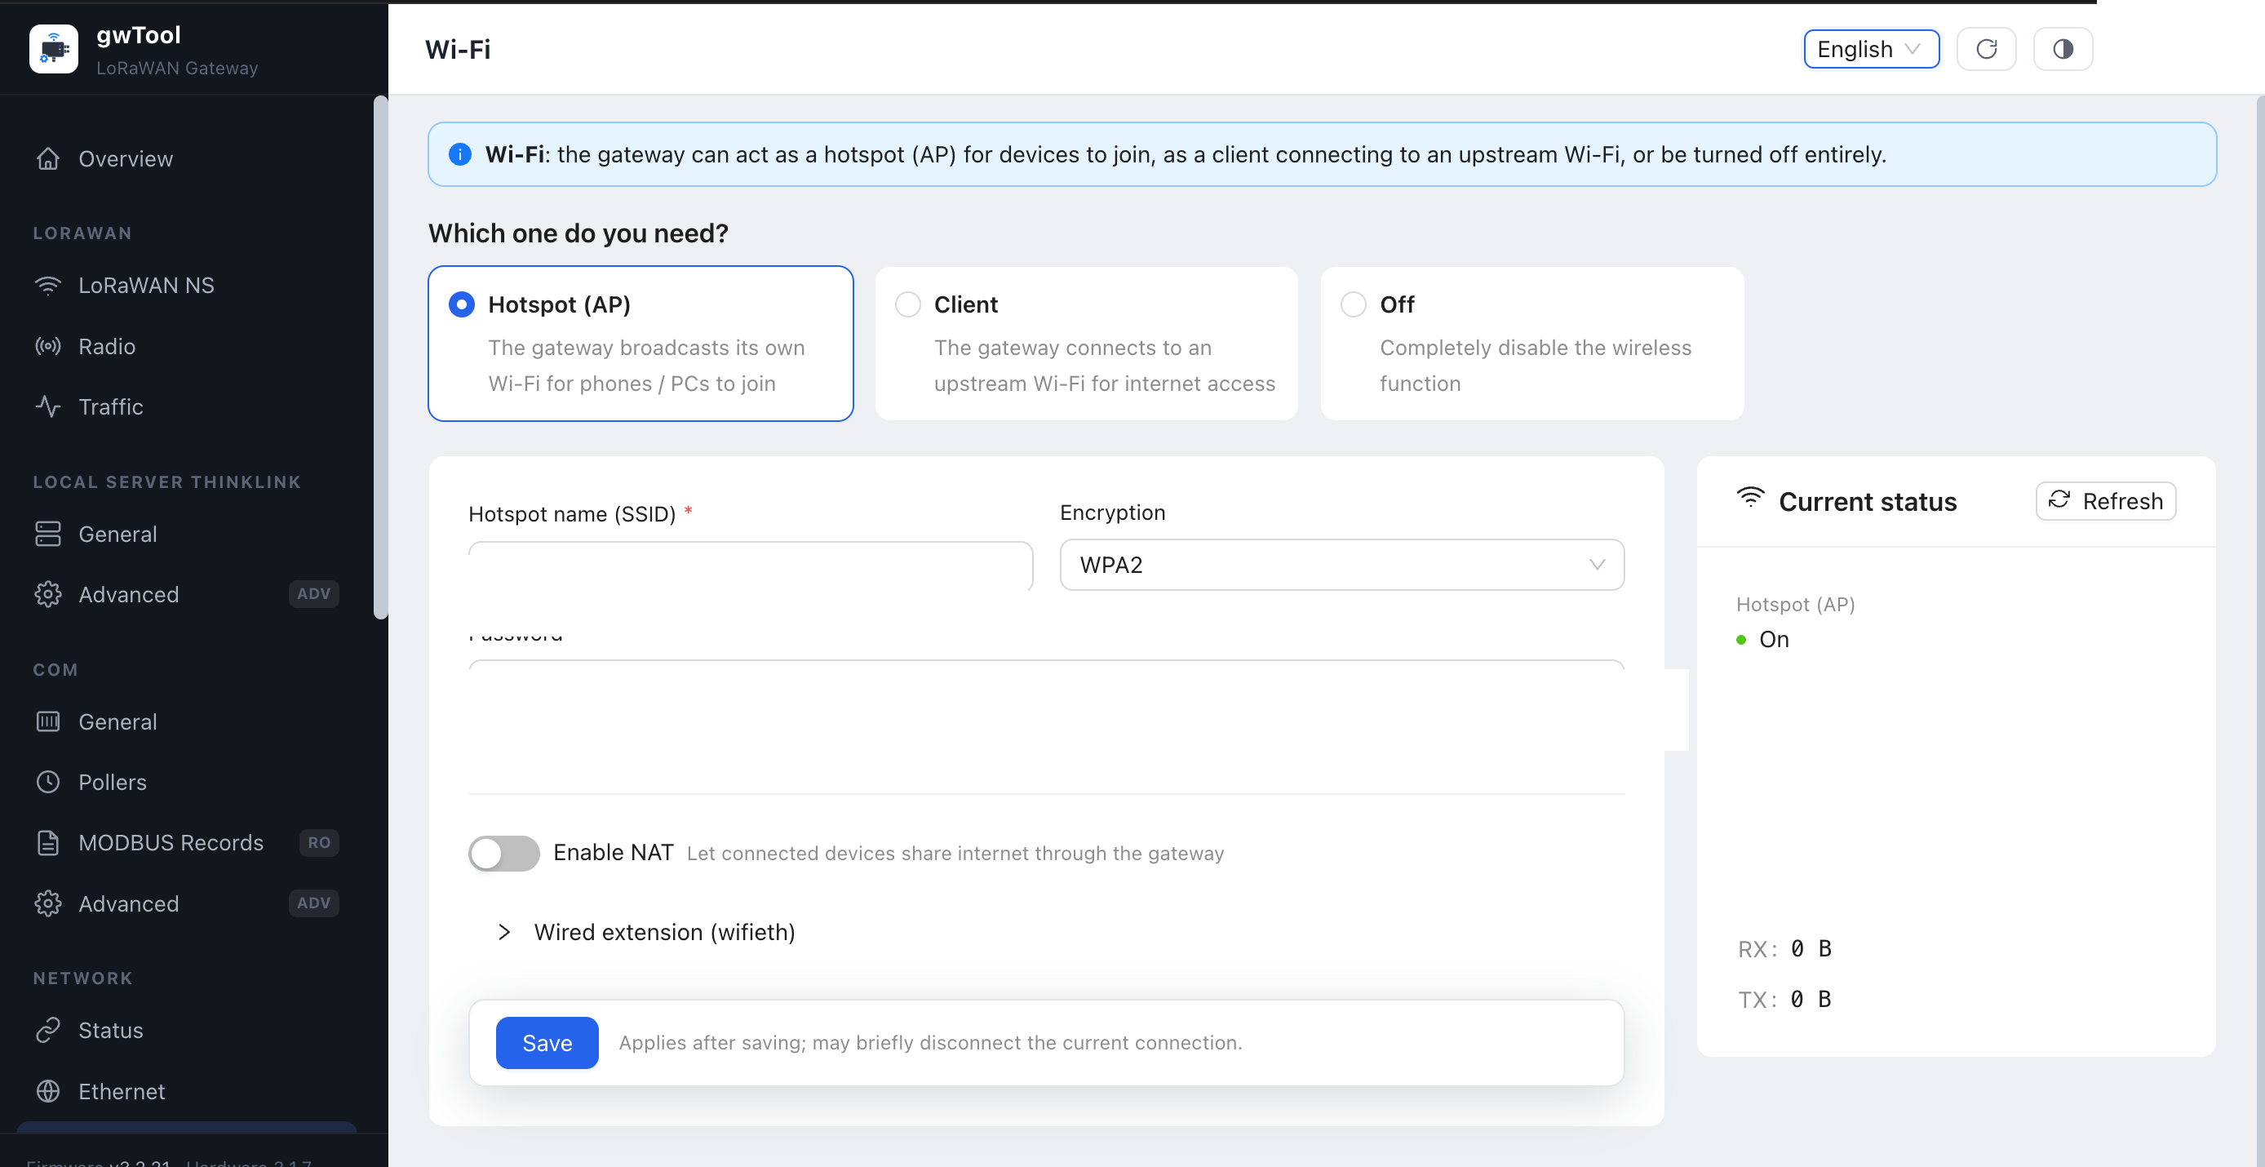Image resolution: width=2265 pixels, height=1167 pixels.
Task: Click the RX: 0 B value
Action: [1811, 949]
